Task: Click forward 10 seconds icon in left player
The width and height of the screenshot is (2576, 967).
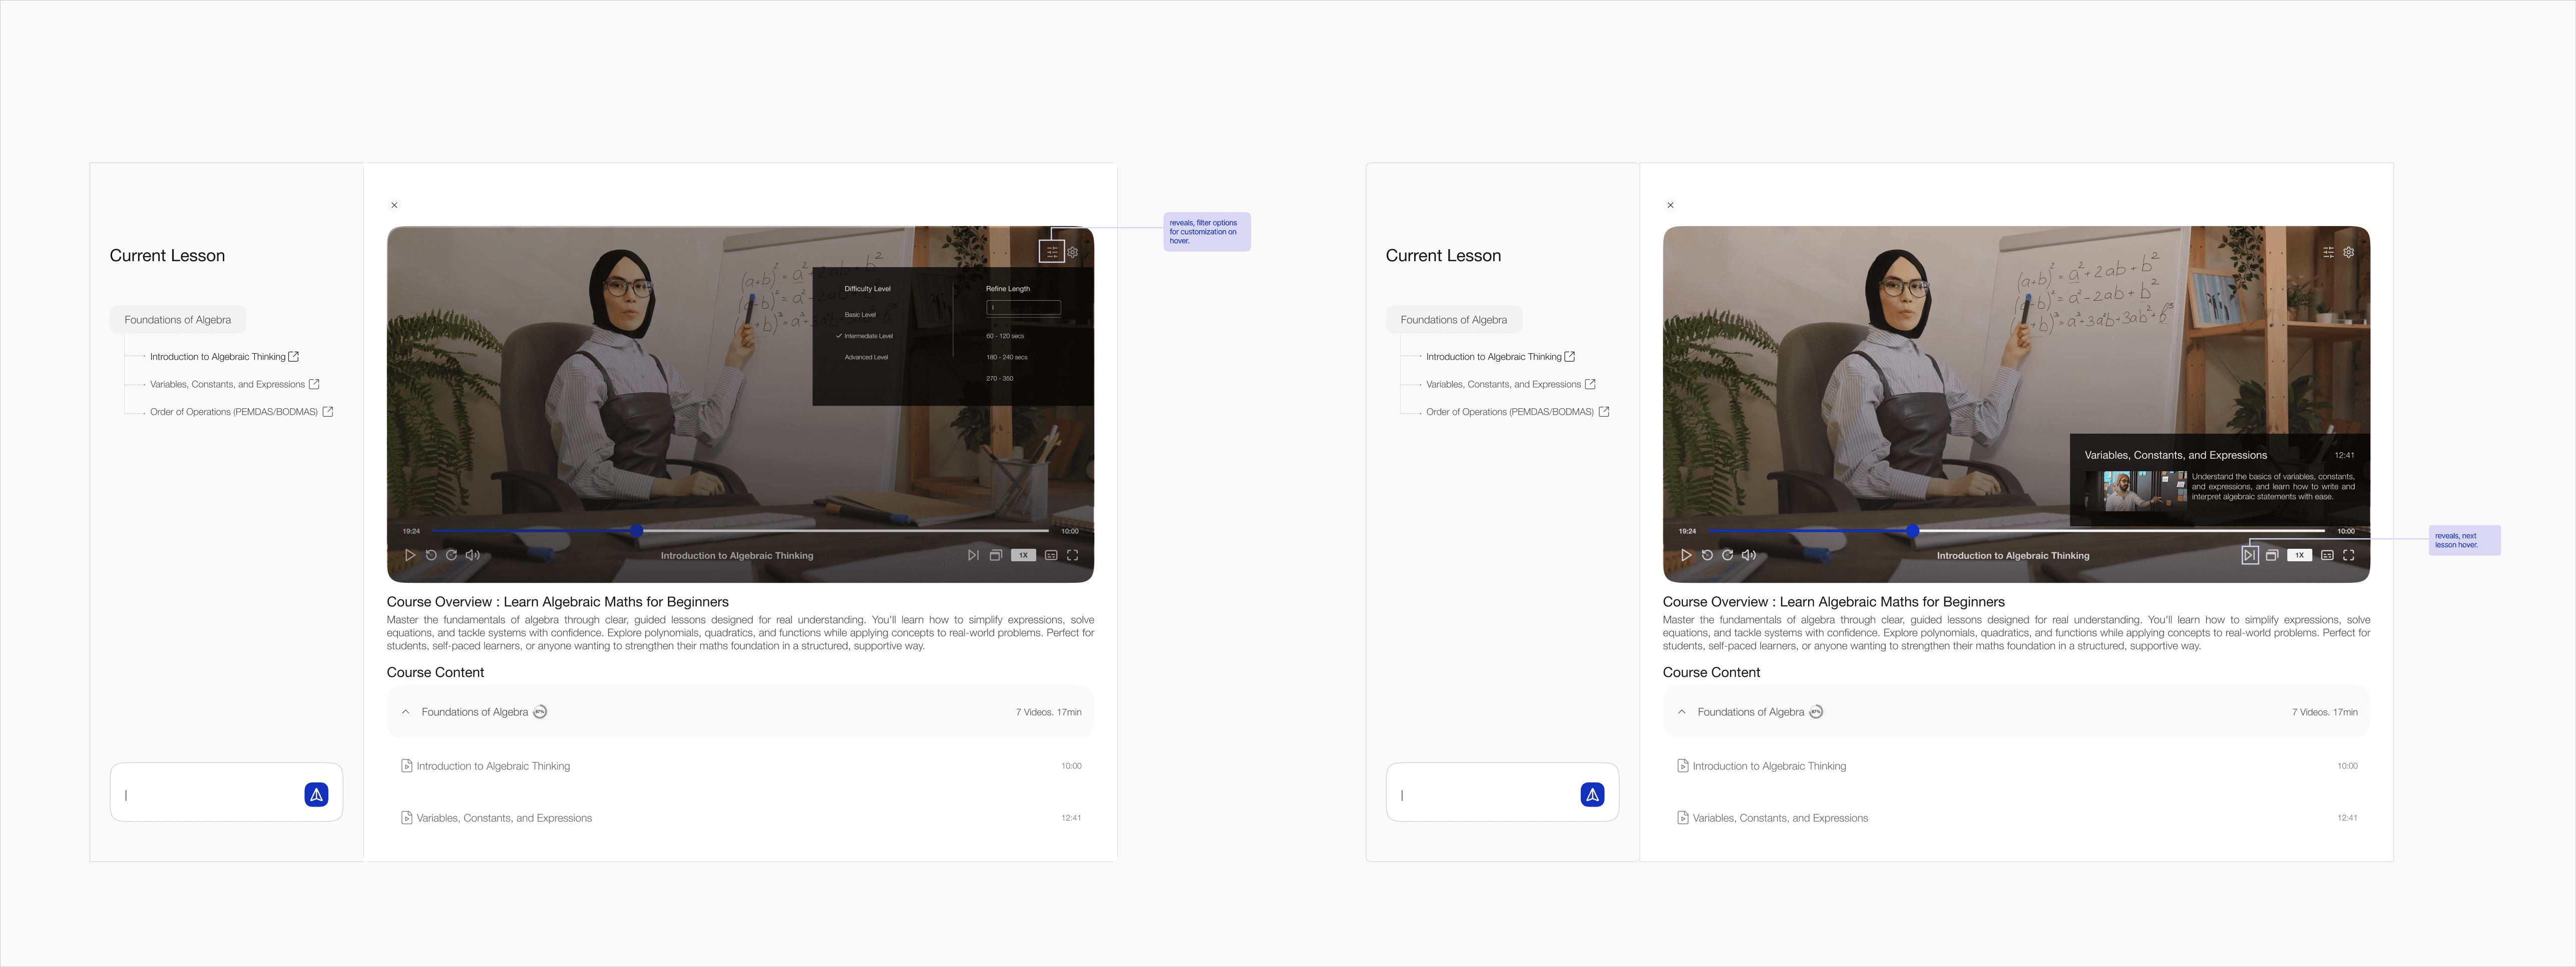Action: (451, 555)
